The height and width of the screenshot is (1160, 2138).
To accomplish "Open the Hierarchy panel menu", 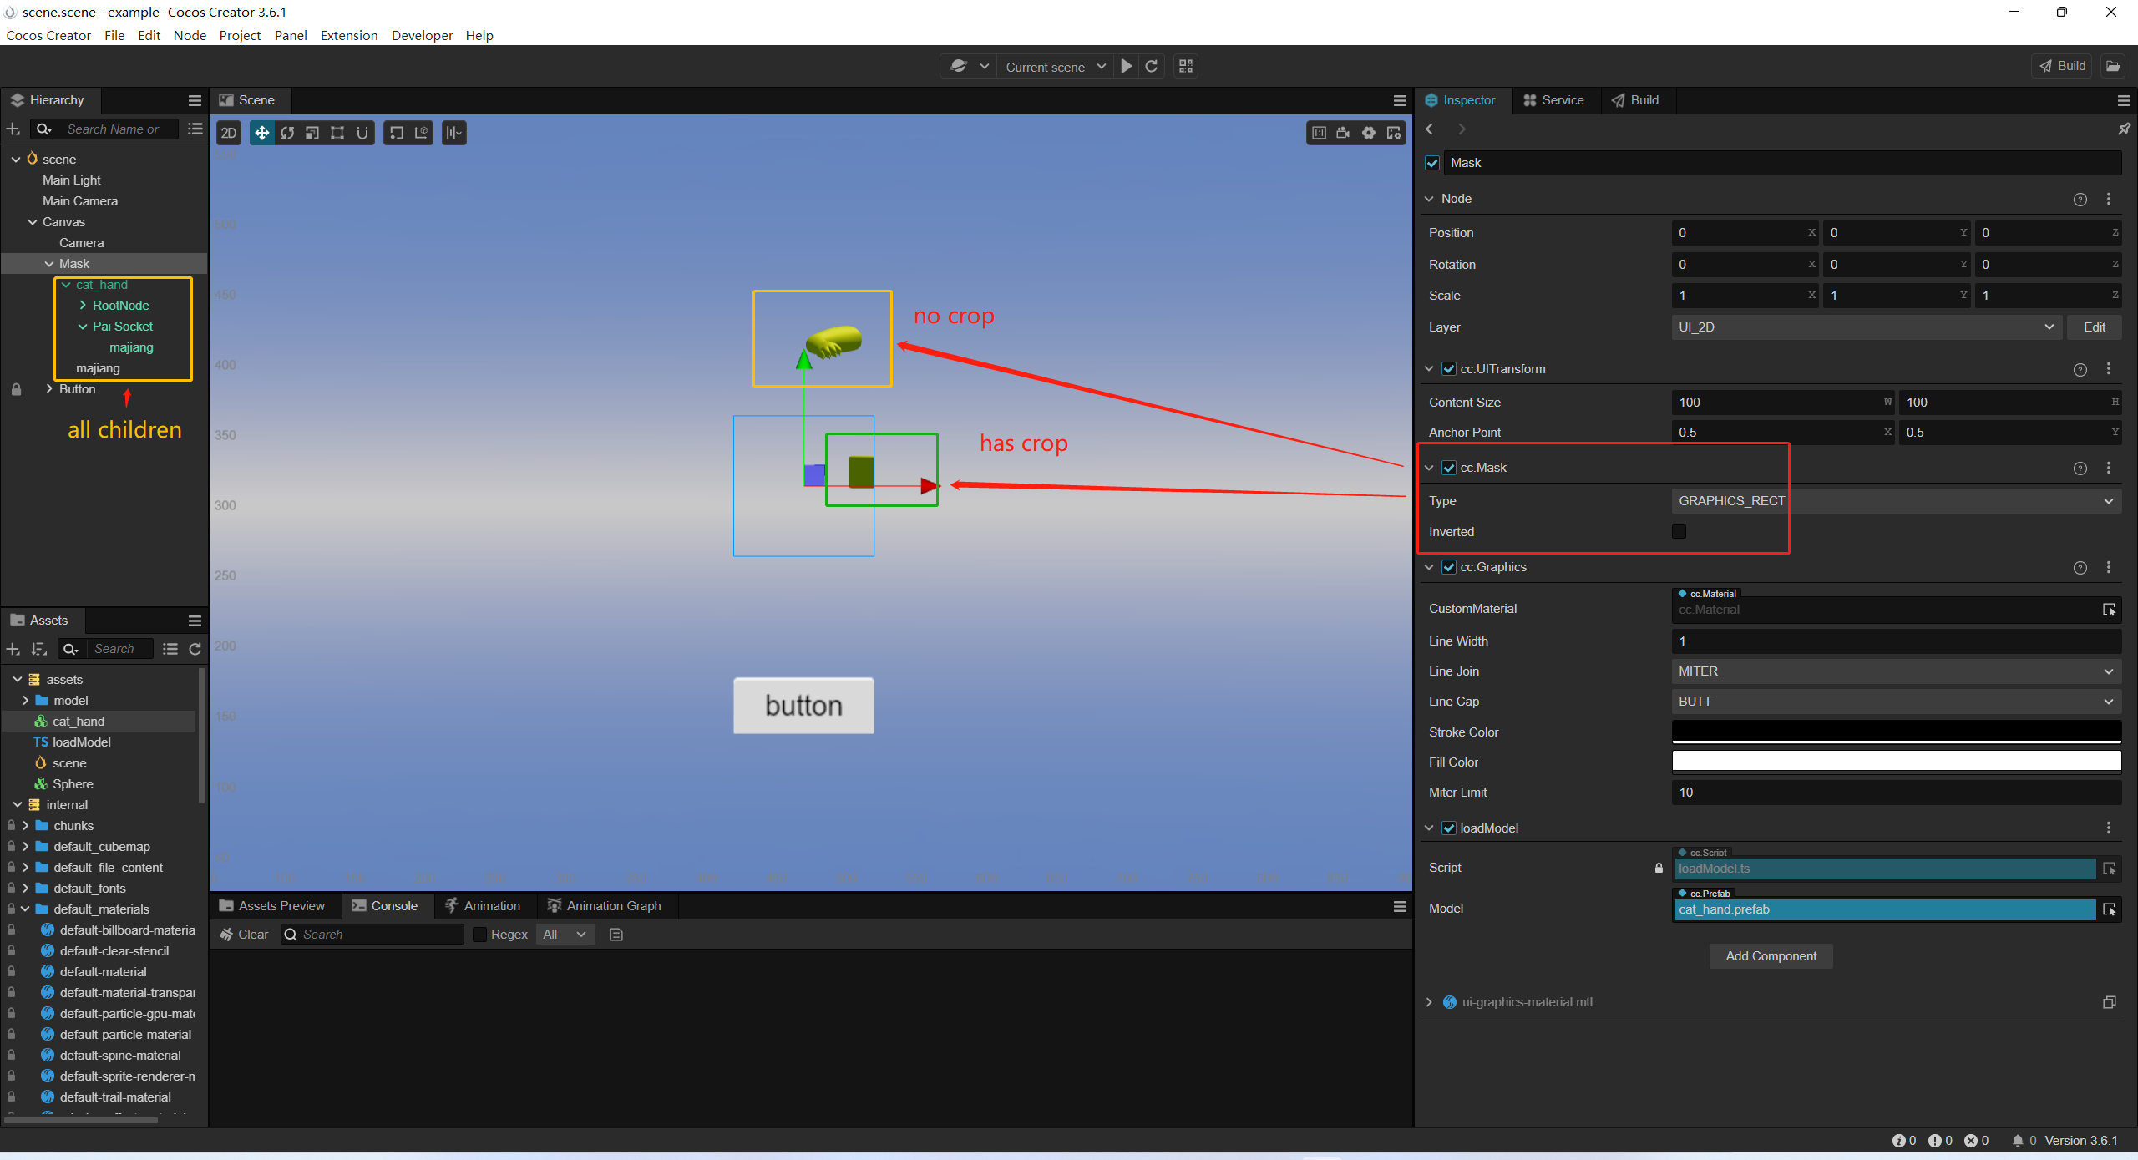I will 195,100.
